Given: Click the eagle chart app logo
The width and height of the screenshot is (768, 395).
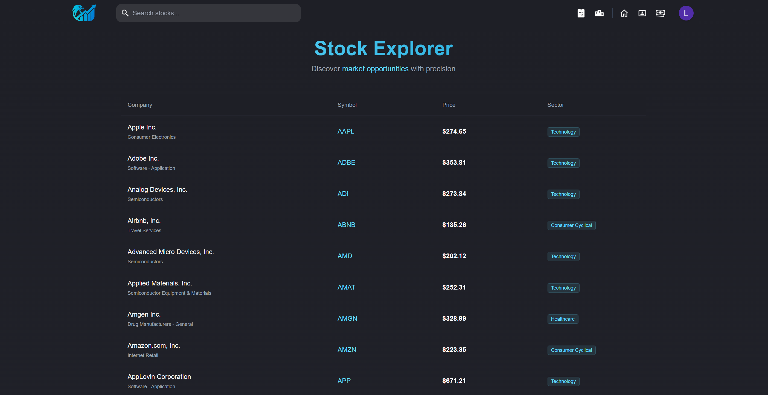Looking at the screenshot, I should (x=84, y=13).
